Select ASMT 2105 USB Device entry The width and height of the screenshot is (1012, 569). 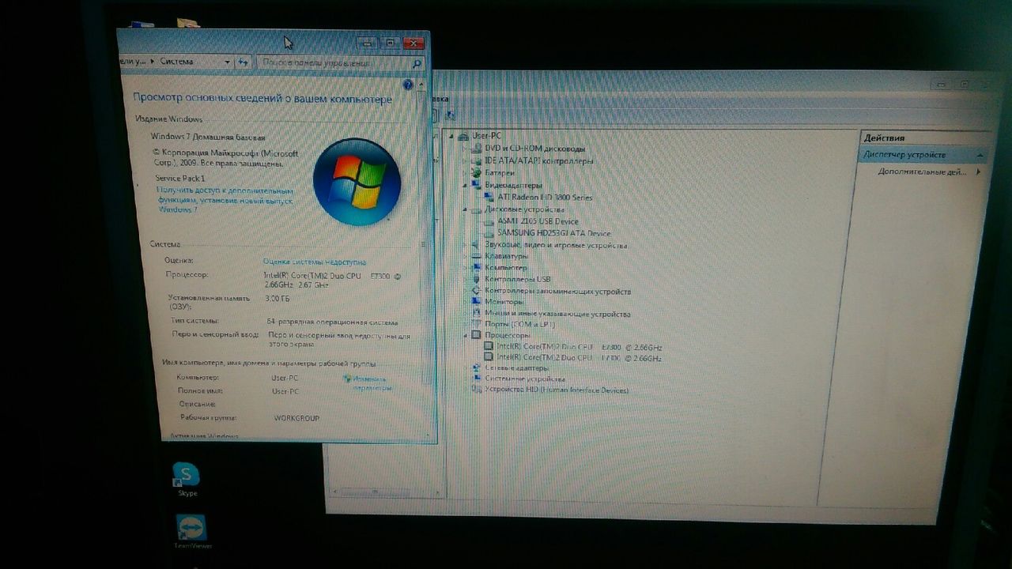[538, 221]
